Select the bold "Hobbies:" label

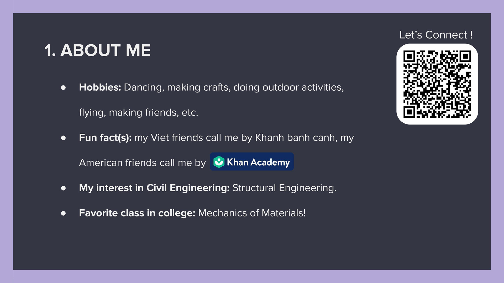pos(100,87)
